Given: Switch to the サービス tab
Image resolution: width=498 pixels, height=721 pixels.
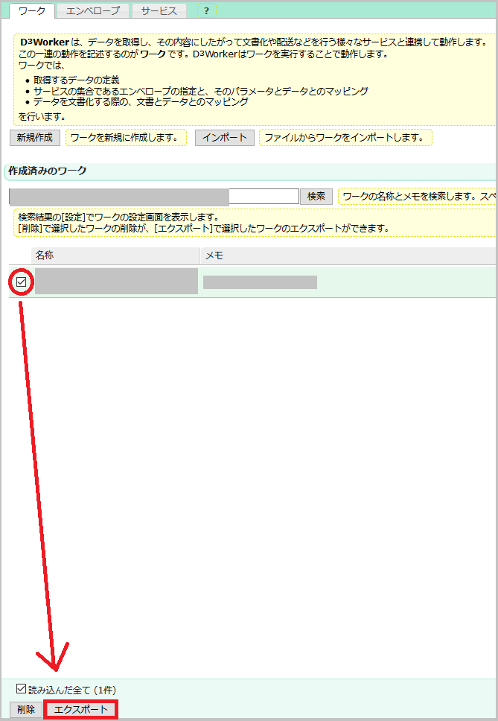Looking at the screenshot, I should tap(159, 11).
